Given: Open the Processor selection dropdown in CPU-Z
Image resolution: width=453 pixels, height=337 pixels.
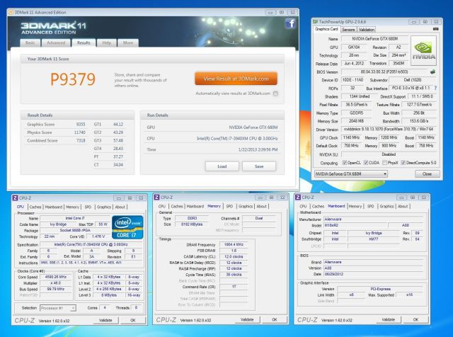Looking at the screenshot, I should point(58,308).
